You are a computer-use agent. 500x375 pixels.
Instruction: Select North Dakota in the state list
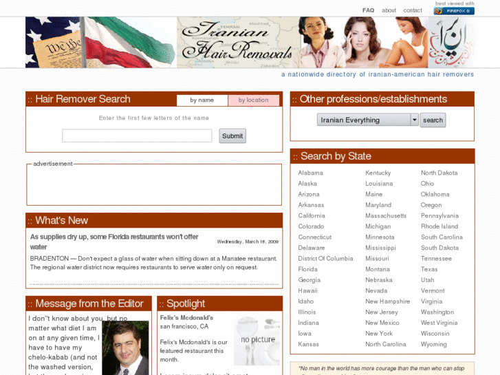pos(439,173)
